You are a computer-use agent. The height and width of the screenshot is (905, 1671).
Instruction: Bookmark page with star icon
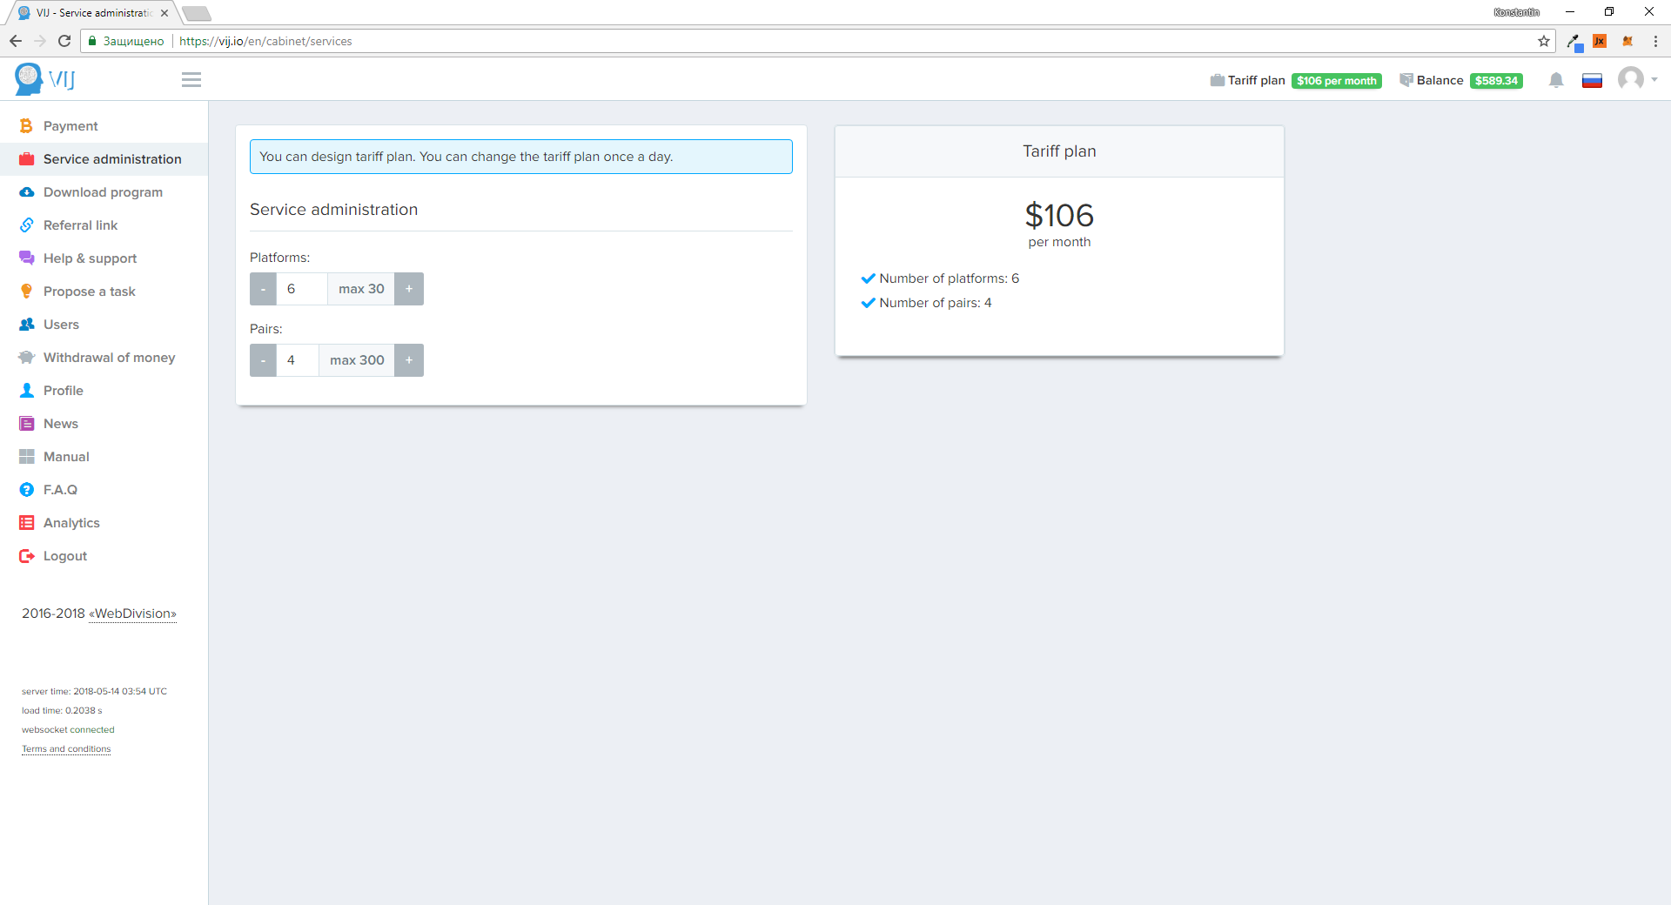[x=1543, y=41]
